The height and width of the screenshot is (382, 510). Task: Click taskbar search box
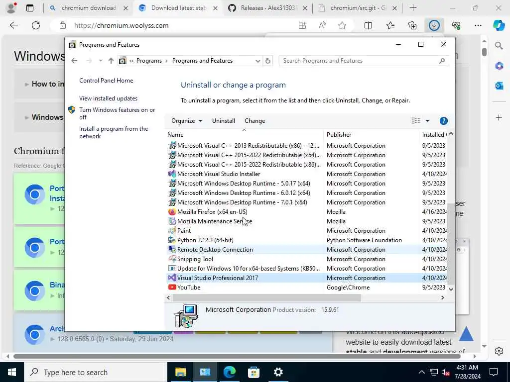pos(96,372)
